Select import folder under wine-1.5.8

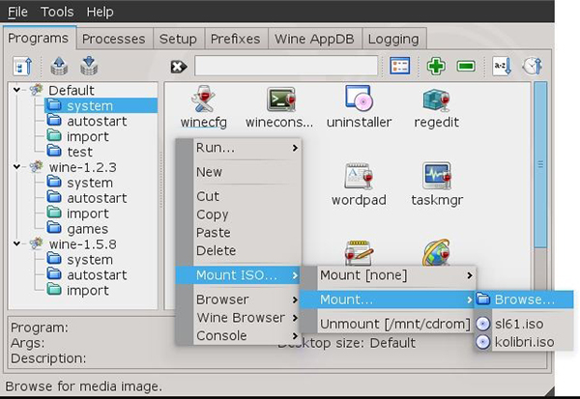tap(77, 291)
